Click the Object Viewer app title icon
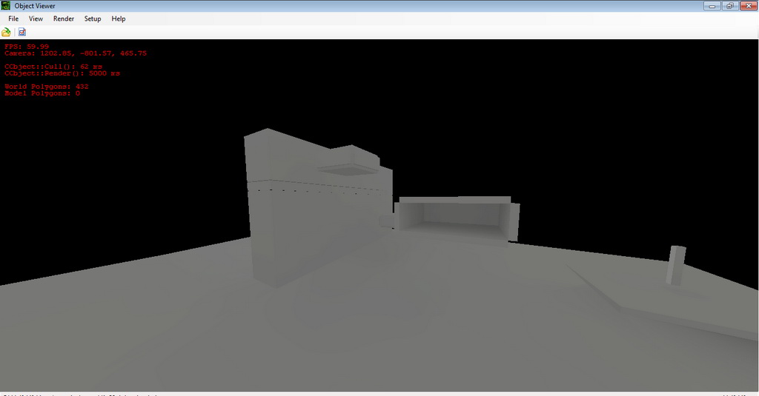Image resolution: width=759 pixels, height=396 pixels. (6, 6)
